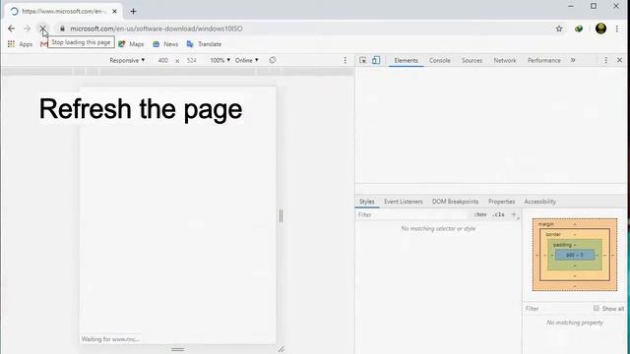Switch to the Console tab
Viewport: 630px width, 354px height.
(440, 60)
